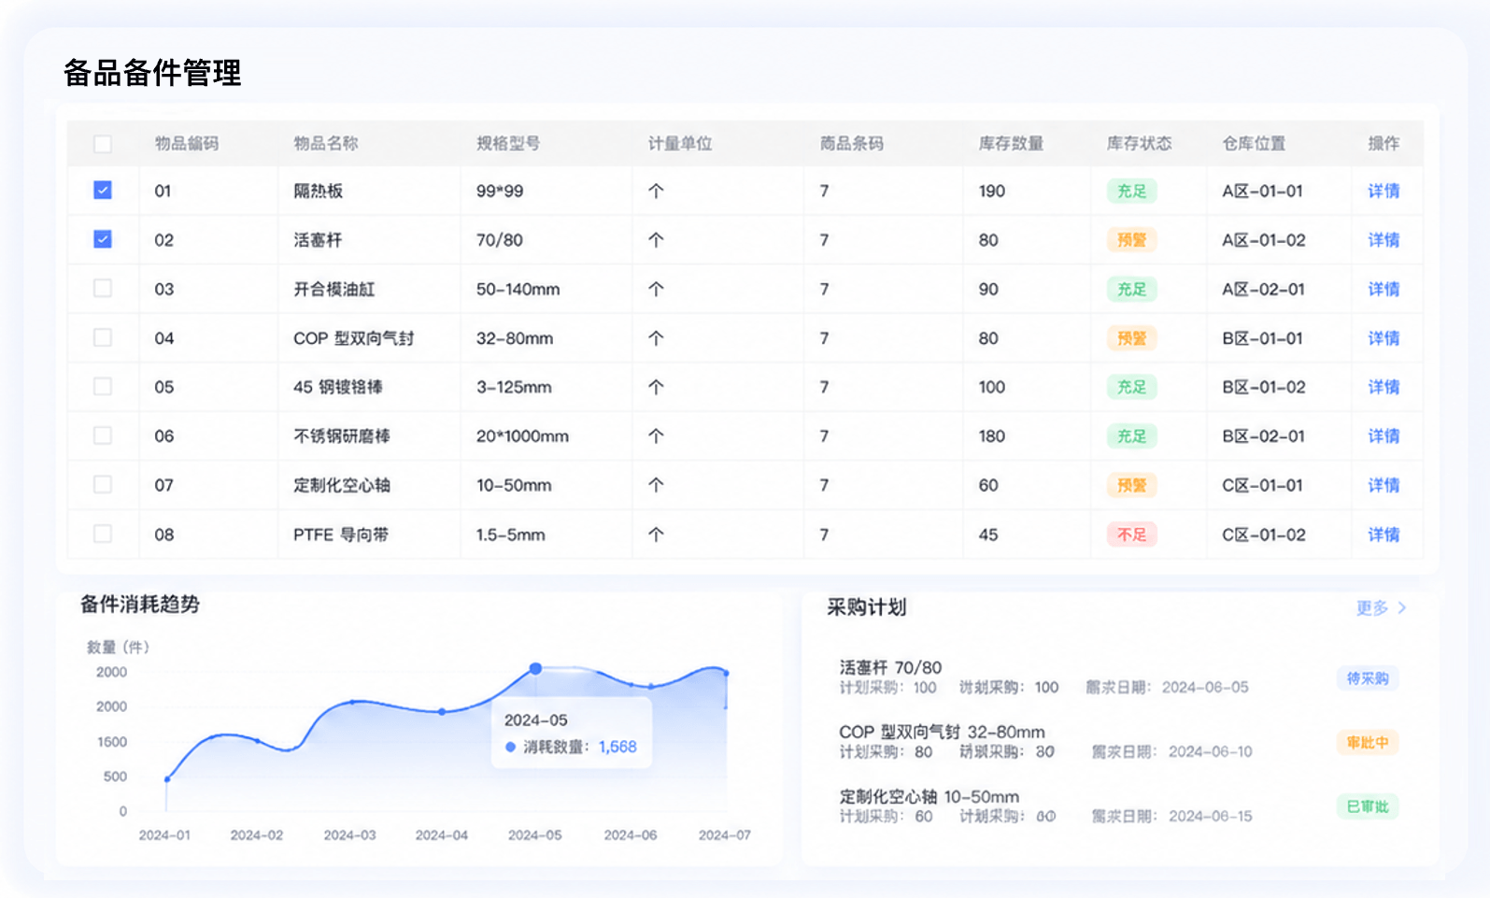This screenshot has height=898, width=1490.
Task: Click the 商品条码 column header
Action: pos(852,144)
